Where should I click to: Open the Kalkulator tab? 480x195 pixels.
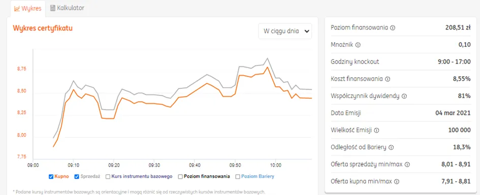(x=67, y=8)
